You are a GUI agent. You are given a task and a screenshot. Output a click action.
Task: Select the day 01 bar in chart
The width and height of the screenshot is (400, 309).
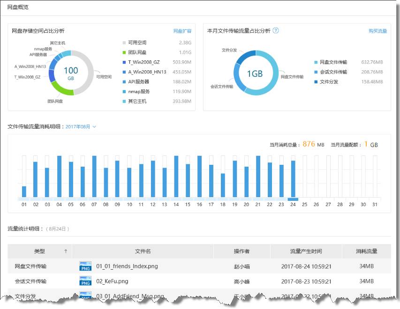pos(24,191)
